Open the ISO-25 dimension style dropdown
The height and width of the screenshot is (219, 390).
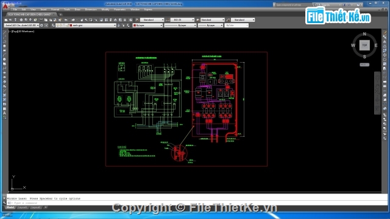tap(182, 19)
